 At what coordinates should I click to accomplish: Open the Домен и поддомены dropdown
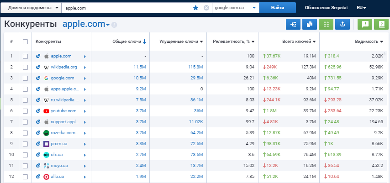point(32,8)
